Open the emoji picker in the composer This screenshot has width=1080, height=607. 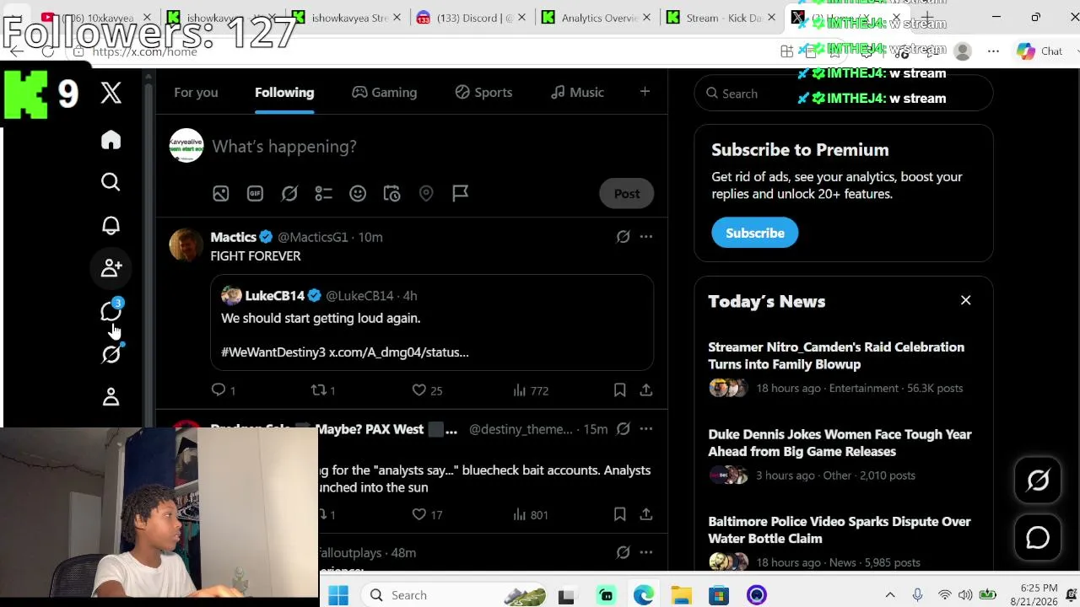tap(358, 194)
